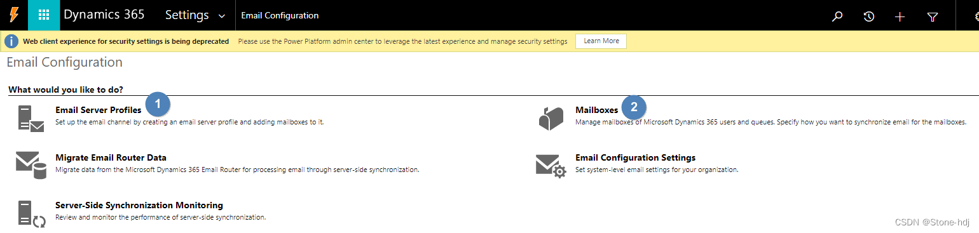Screen dimensions: 979x233
Task: Click the blue info icon in banner
Action: pyautogui.click(x=11, y=41)
